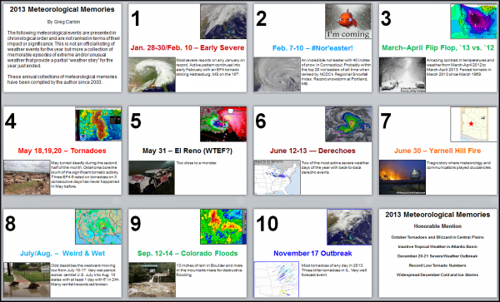Select the Honorable Mention slide

point(437,253)
